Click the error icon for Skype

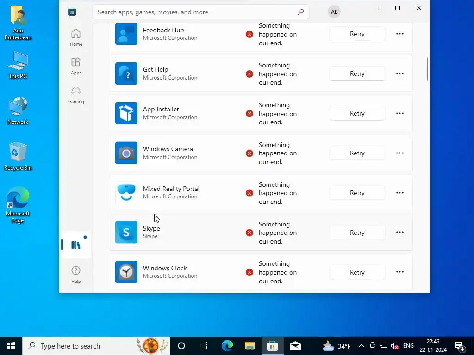point(249,233)
